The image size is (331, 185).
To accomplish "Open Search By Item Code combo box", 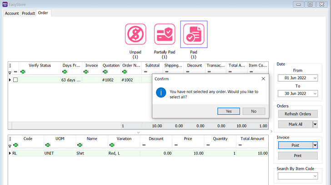I will coord(320,176).
